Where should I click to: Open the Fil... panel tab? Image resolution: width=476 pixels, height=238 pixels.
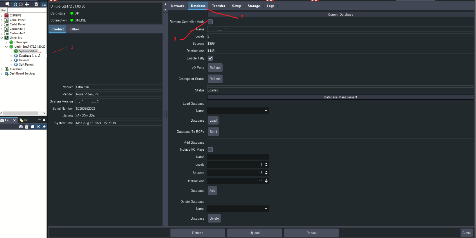pyautogui.click(x=25, y=120)
